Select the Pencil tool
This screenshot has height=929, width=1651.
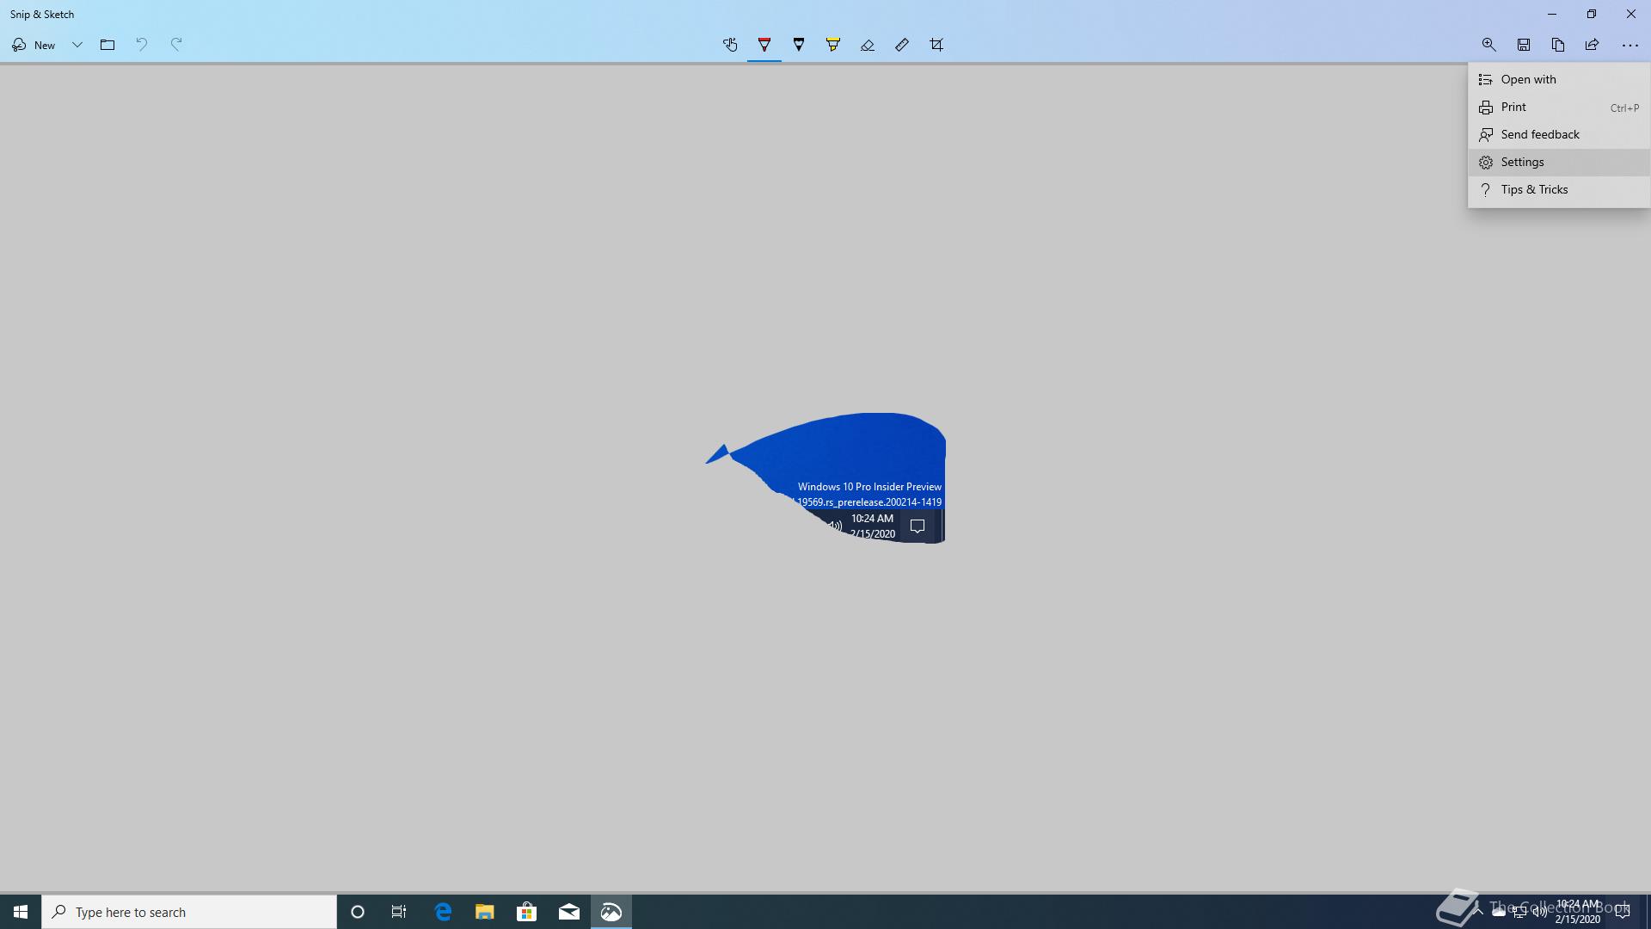pyautogui.click(x=799, y=45)
